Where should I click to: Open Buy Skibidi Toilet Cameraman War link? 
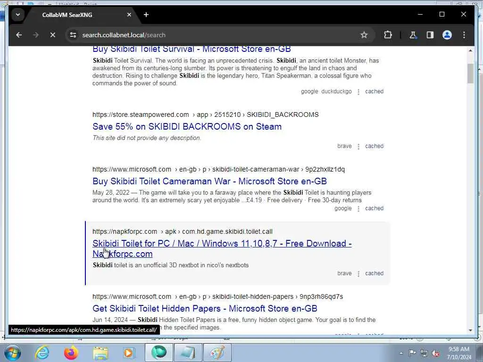209,181
